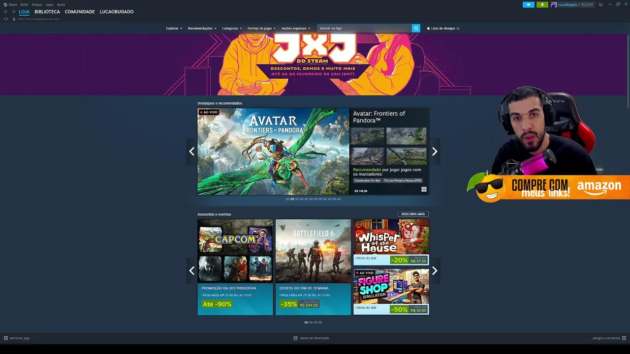View the top-left Avatar screenshot thumbnail
Viewport: 630px width, 354px height.
[367, 136]
